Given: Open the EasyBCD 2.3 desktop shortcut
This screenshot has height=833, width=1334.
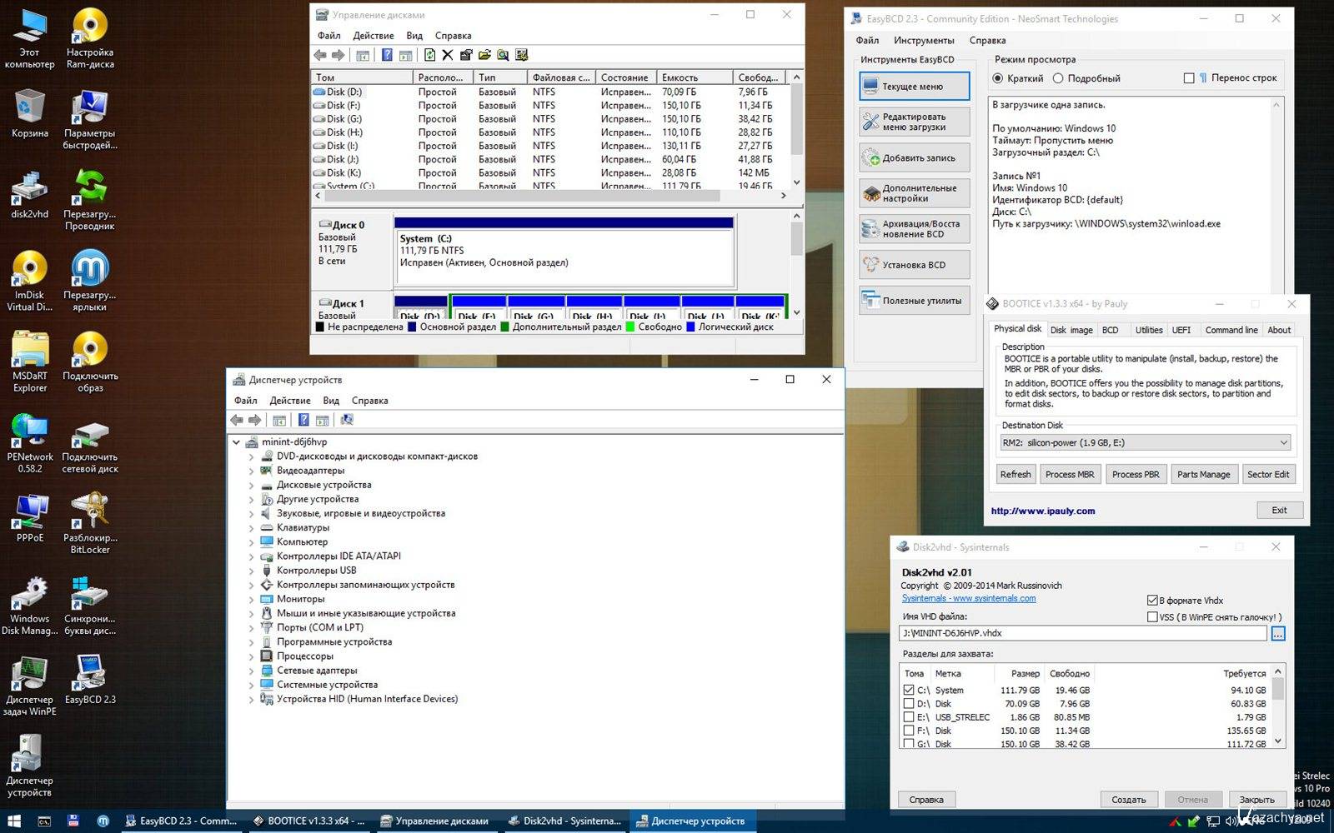Looking at the screenshot, I should coord(90,675).
